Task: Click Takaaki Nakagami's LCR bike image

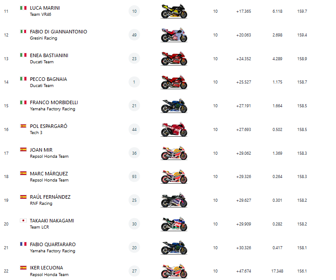Action: 174,224
